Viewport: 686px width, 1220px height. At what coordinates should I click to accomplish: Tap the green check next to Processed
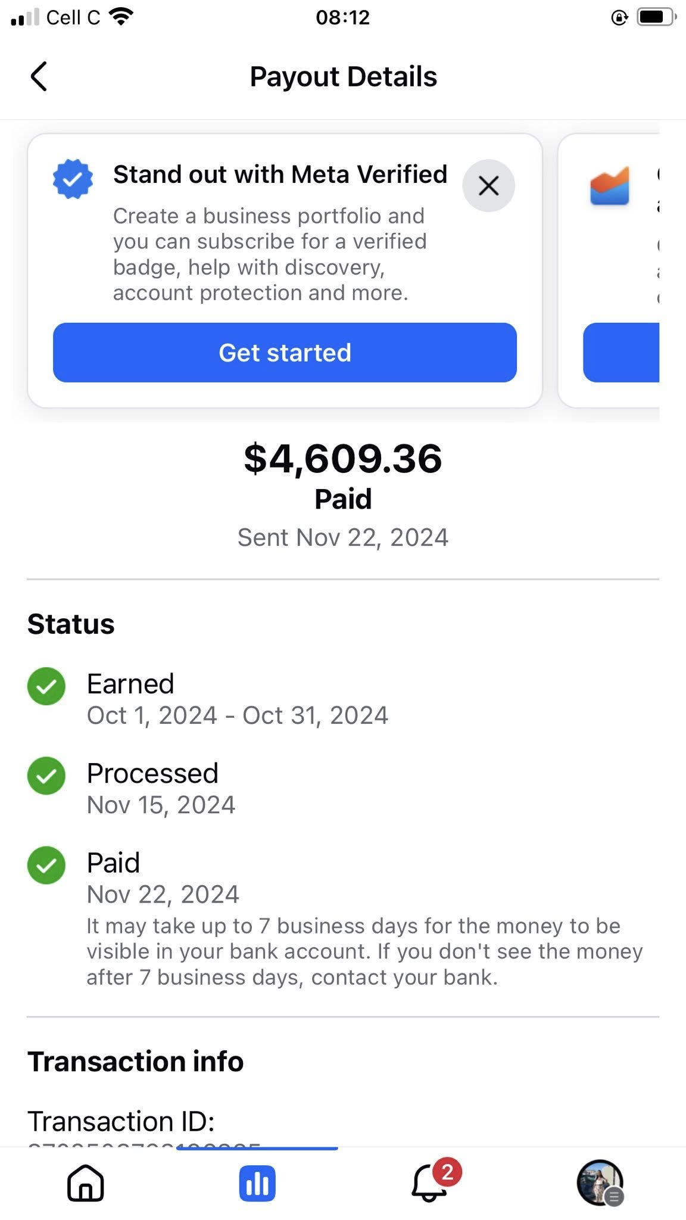(x=46, y=776)
